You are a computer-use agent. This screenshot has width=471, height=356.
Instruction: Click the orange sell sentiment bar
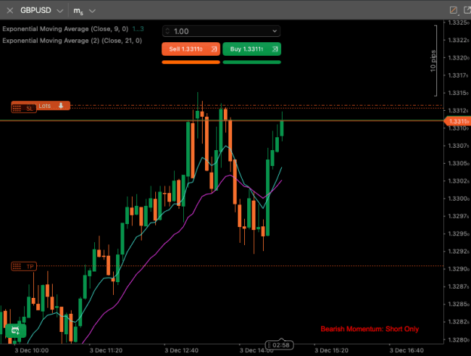191,63
